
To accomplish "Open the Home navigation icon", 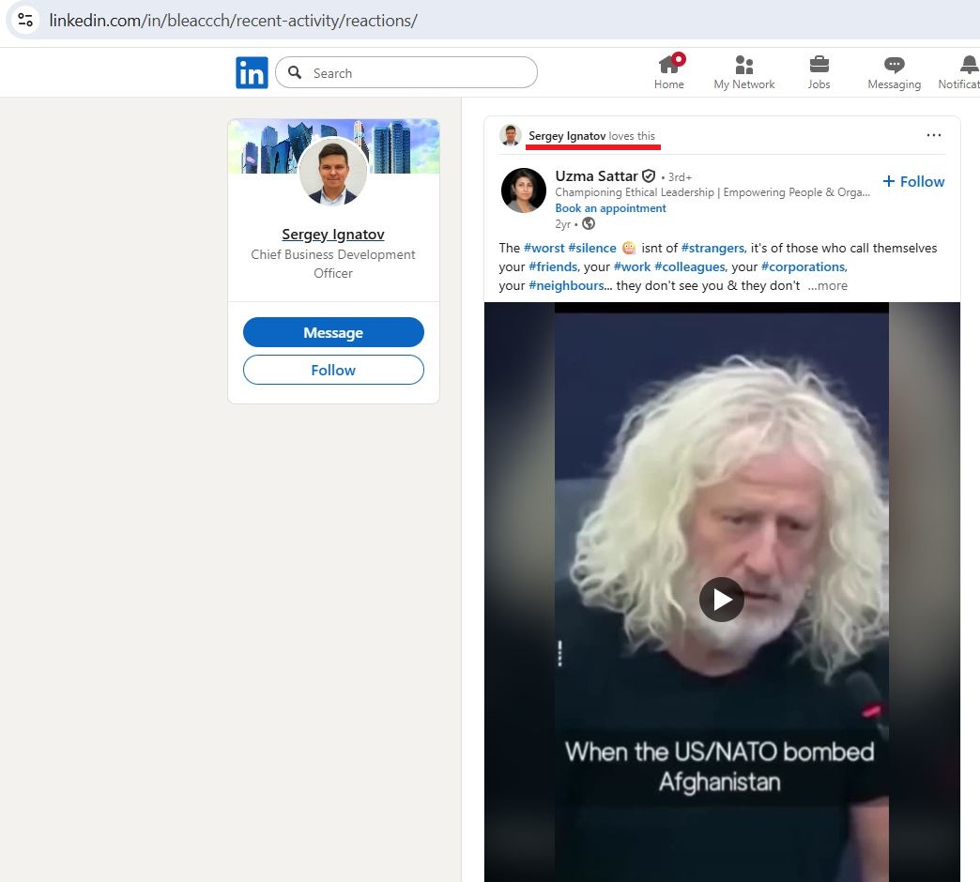I will click(x=669, y=65).
